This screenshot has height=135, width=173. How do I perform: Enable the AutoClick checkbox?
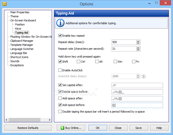(x=60, y=70)
